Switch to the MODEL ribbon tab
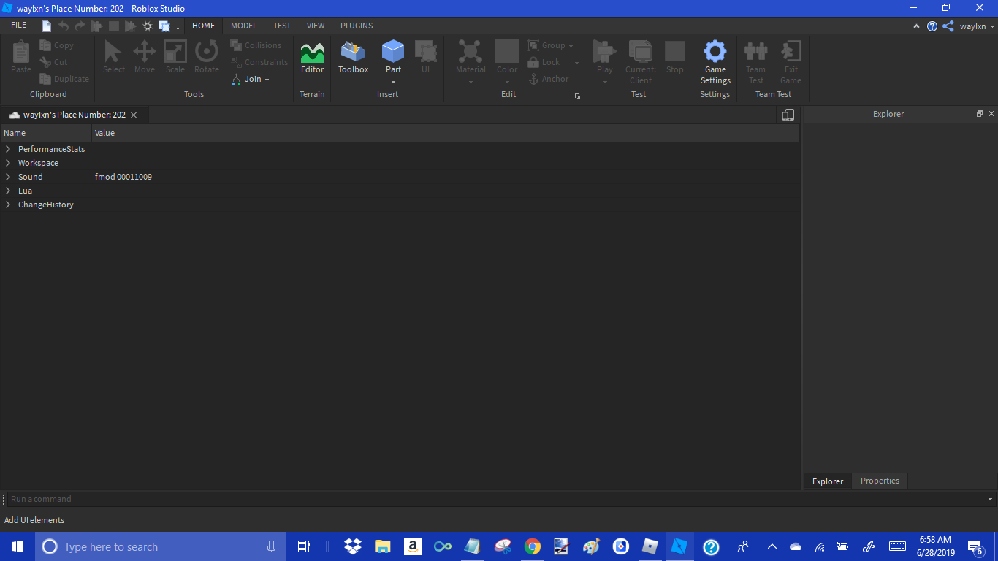998x561 pixels. [x=244, y=26]
